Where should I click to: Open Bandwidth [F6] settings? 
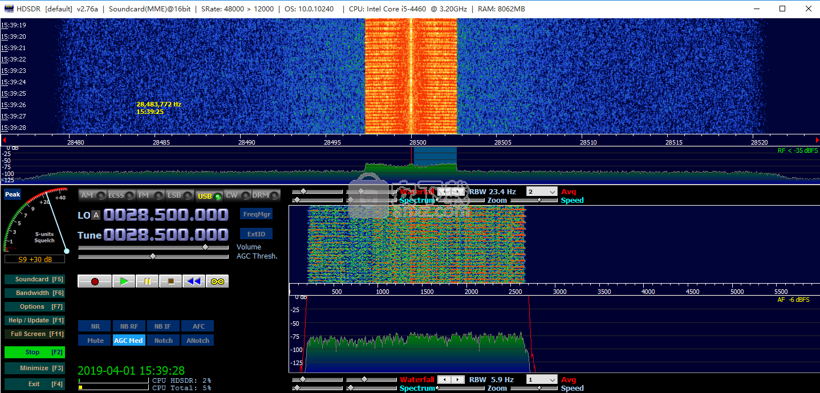[x=34, y=293]
